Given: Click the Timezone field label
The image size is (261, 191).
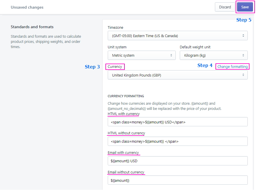Looking at the screenshot, I should coord(115,28).
